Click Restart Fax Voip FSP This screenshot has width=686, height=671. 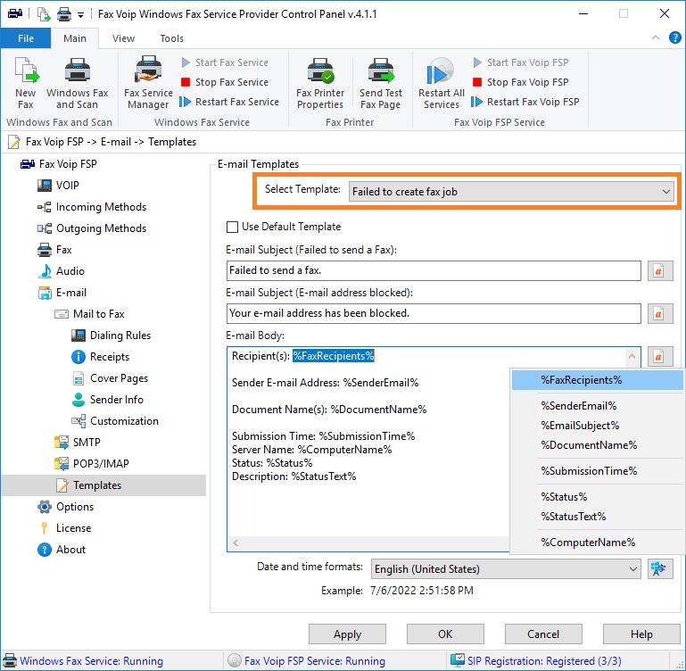(525, 102)
